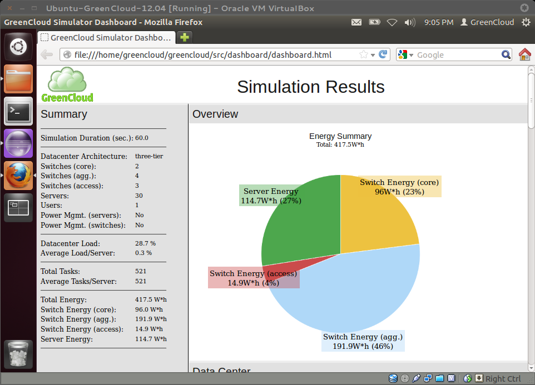Open the Ubuntu Dash home
Screen dimensions: 535x385
pyautogui.click(x=18, y=47)
